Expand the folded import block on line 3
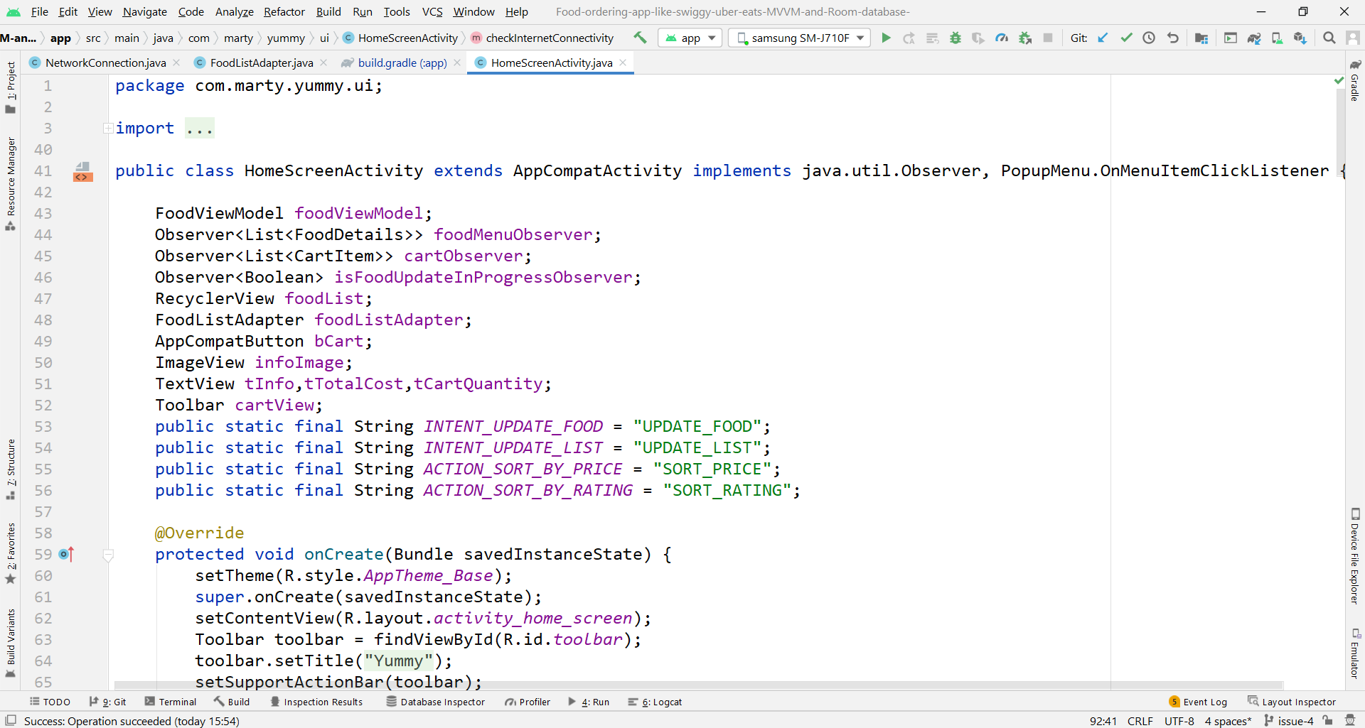This screenshot has width=1365, height=728. [107, 129]
